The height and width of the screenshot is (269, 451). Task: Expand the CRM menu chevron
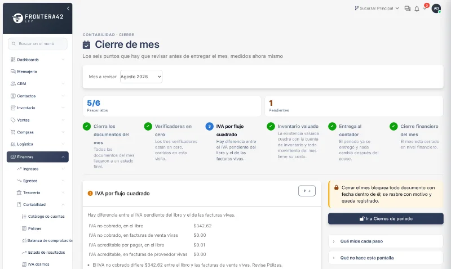[x=63, y=83]
